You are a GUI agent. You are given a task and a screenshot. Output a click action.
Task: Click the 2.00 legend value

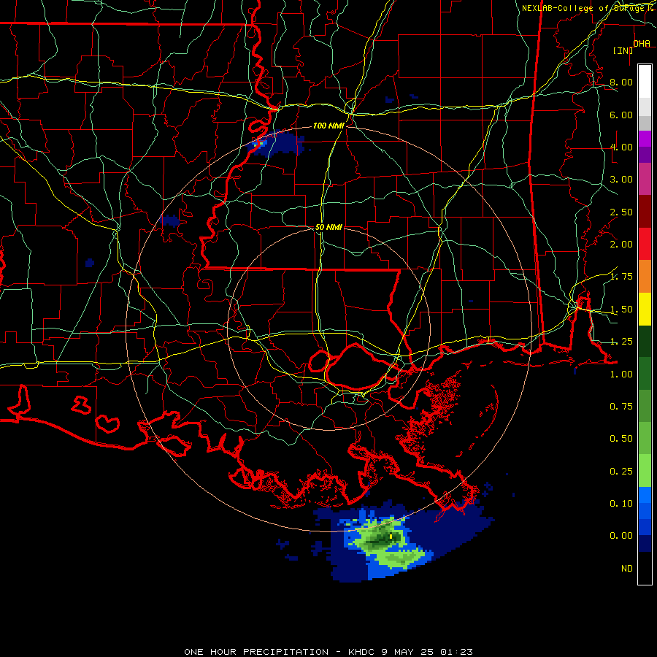pos(621,245)
